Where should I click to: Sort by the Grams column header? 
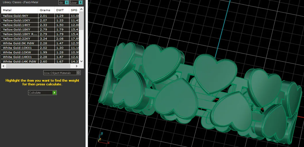click(46, 10)
